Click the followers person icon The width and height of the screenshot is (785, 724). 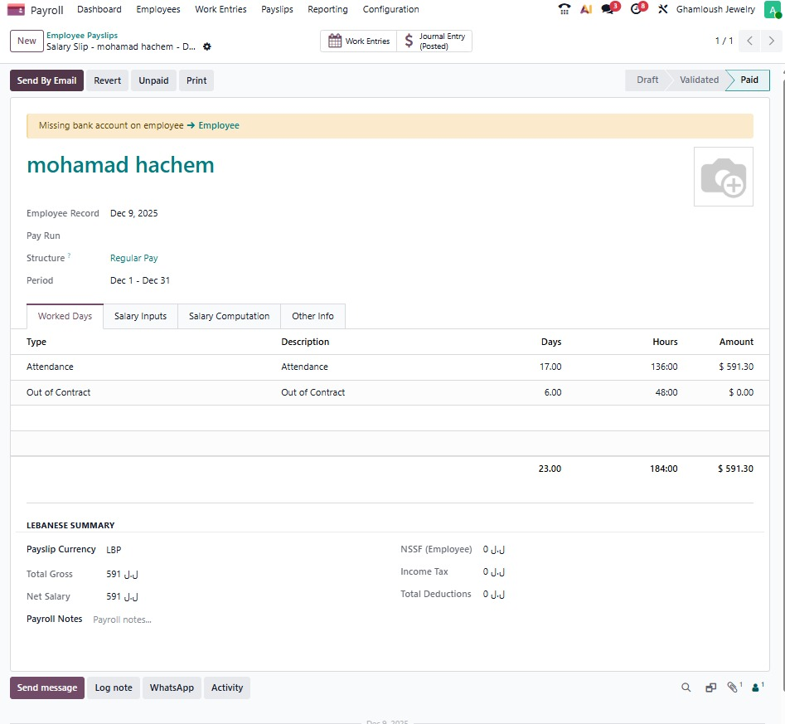pos(757,688)
